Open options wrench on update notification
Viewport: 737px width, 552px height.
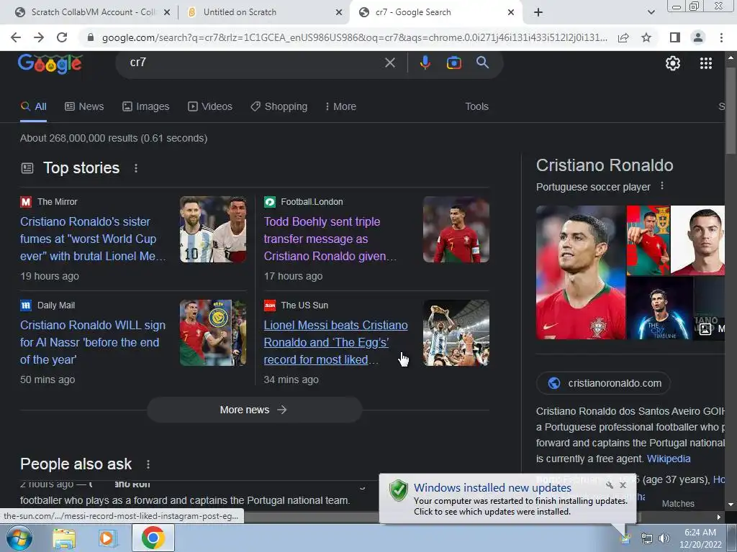click(609, 485)
